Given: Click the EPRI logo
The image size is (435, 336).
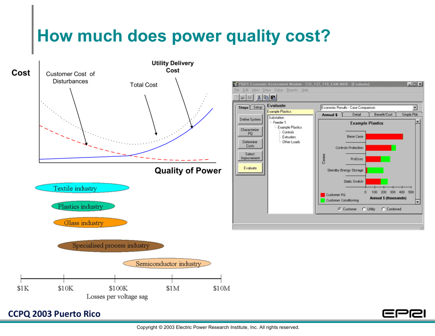Looking at the screenshot, I should click(404, 314).
